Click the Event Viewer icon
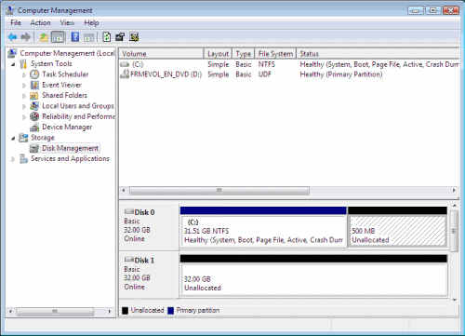Viewport: 465px width, 336px height. point(34,85)
